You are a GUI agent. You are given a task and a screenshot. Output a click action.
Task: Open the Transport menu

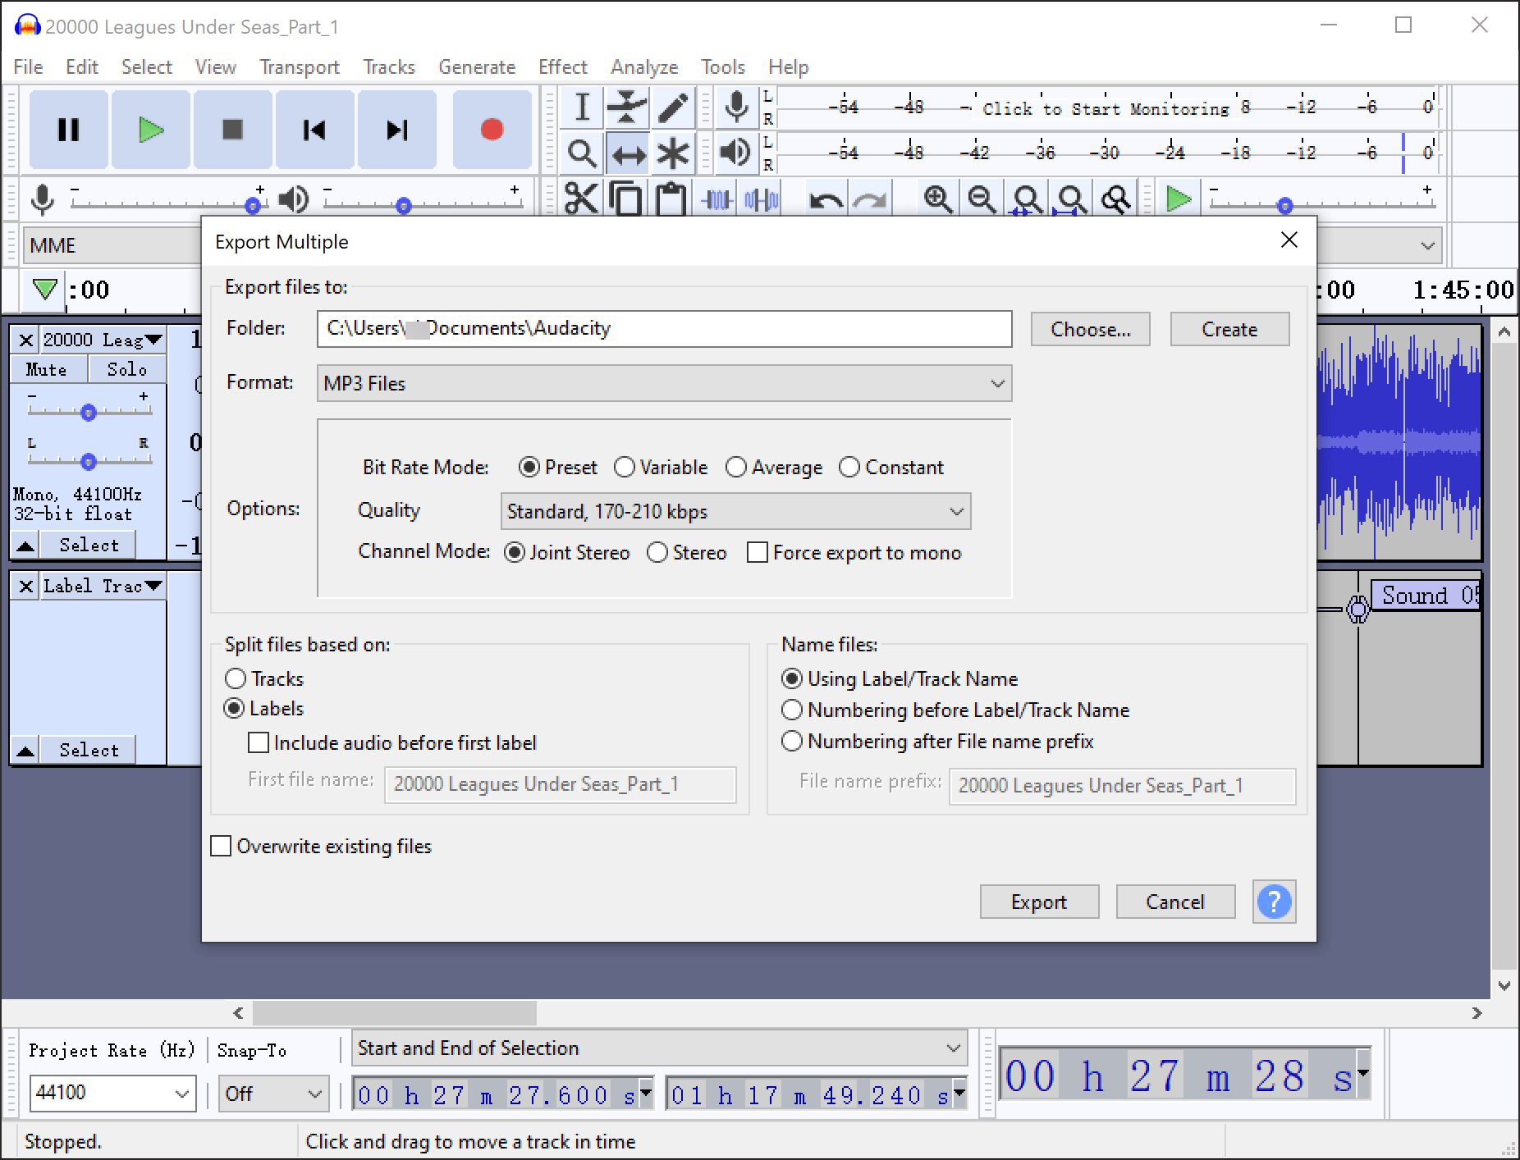(x=299, y=66)
